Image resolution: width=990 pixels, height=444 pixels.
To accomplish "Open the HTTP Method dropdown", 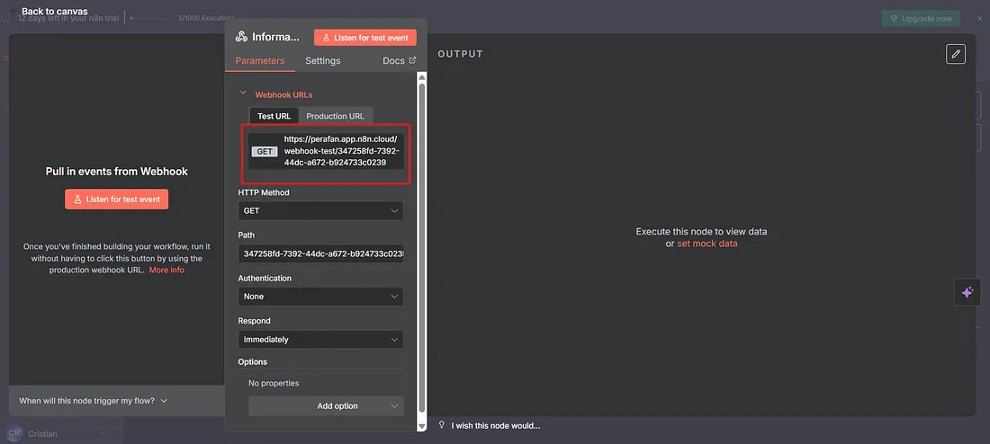I will coord(320,210).
